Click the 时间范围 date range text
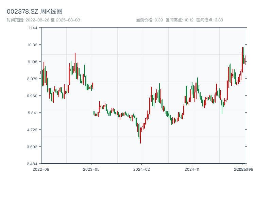This screenshot has width=272, height=204. coord(43,20)
